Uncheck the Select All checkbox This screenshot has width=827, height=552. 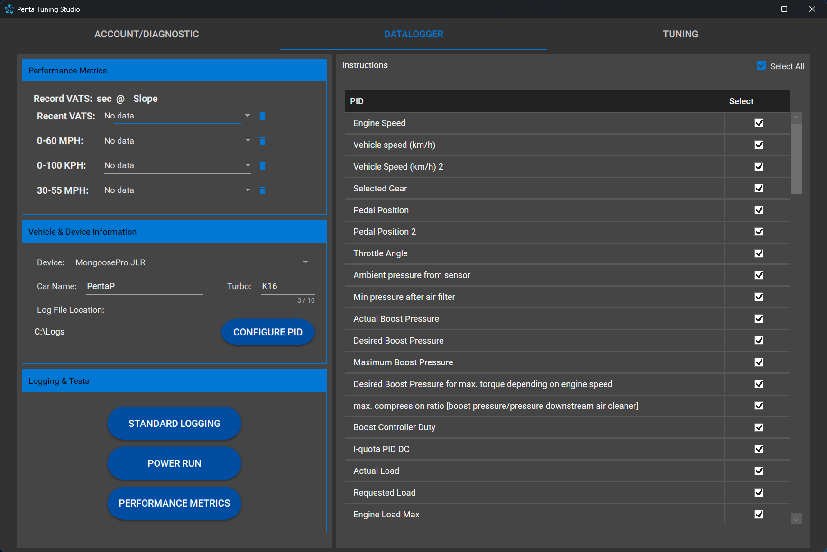[761, 66]
